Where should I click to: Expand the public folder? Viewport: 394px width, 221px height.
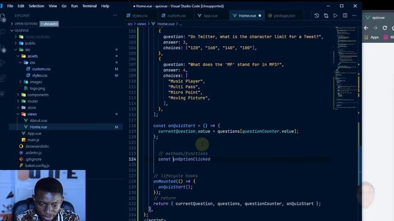coord(30,44)
